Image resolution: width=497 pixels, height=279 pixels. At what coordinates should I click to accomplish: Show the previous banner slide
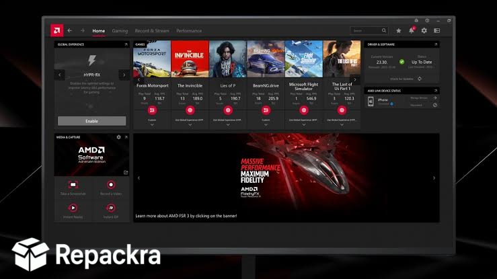(x=139, y=178)
